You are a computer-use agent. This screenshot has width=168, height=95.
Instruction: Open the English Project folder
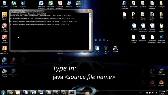[152, 16]
